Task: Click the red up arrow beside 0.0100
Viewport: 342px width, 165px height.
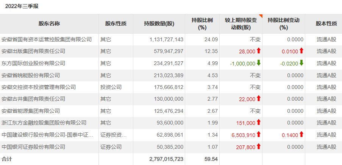Action: pos(301,51)
